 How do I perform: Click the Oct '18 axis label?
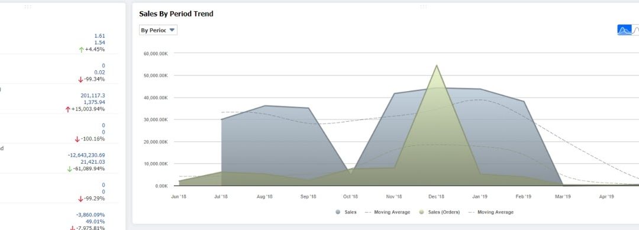350,197
